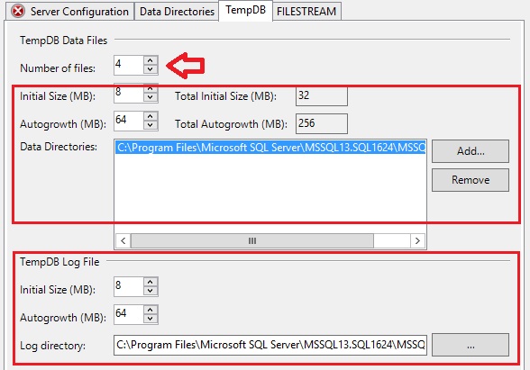Lower TempDB log Autogrowth with down arrow
The width and height of the screenshot is (530, 370).
click(x=151, y=319)
